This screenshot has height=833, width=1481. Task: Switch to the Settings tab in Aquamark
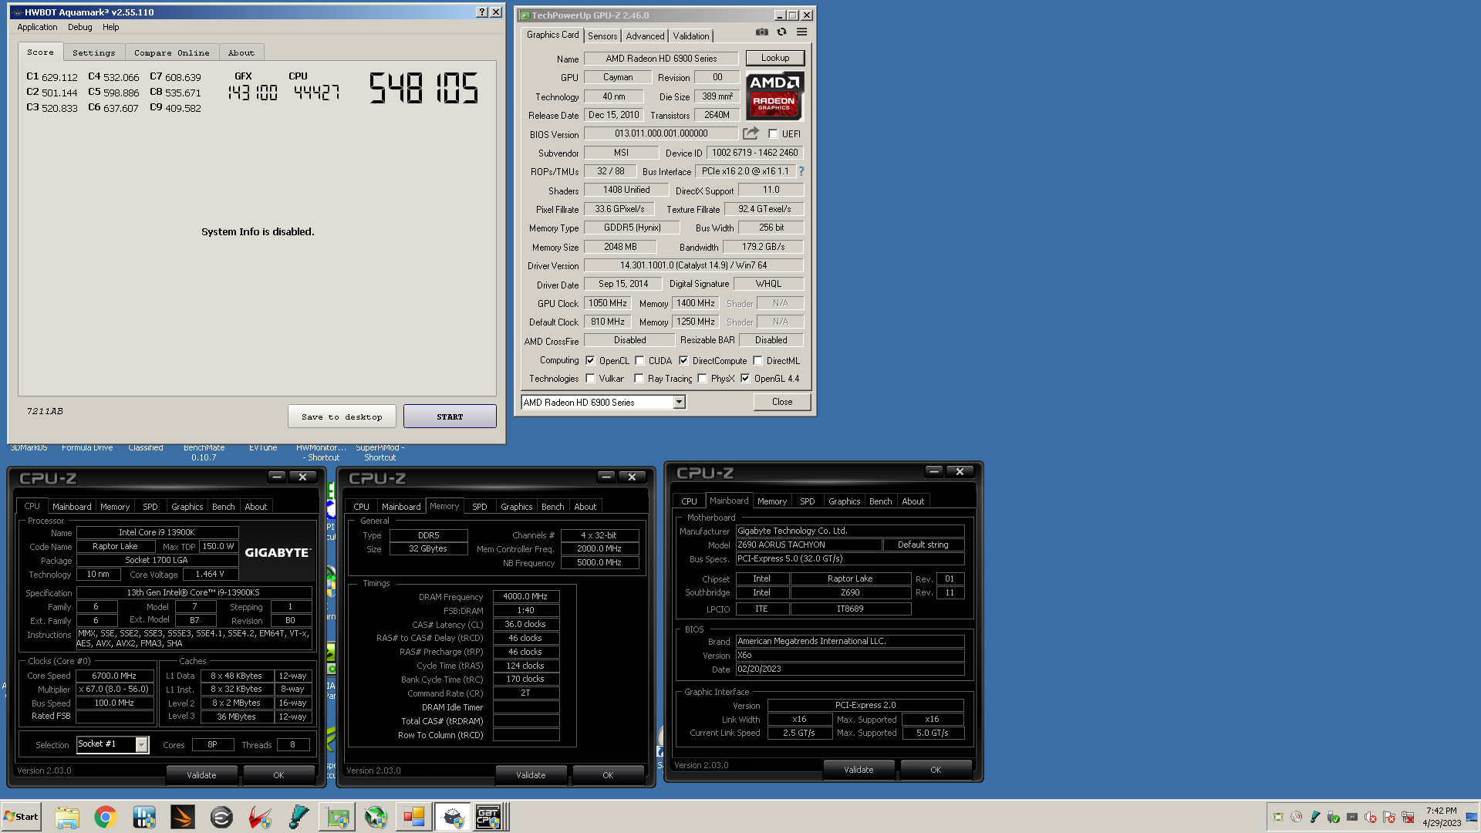93,52
